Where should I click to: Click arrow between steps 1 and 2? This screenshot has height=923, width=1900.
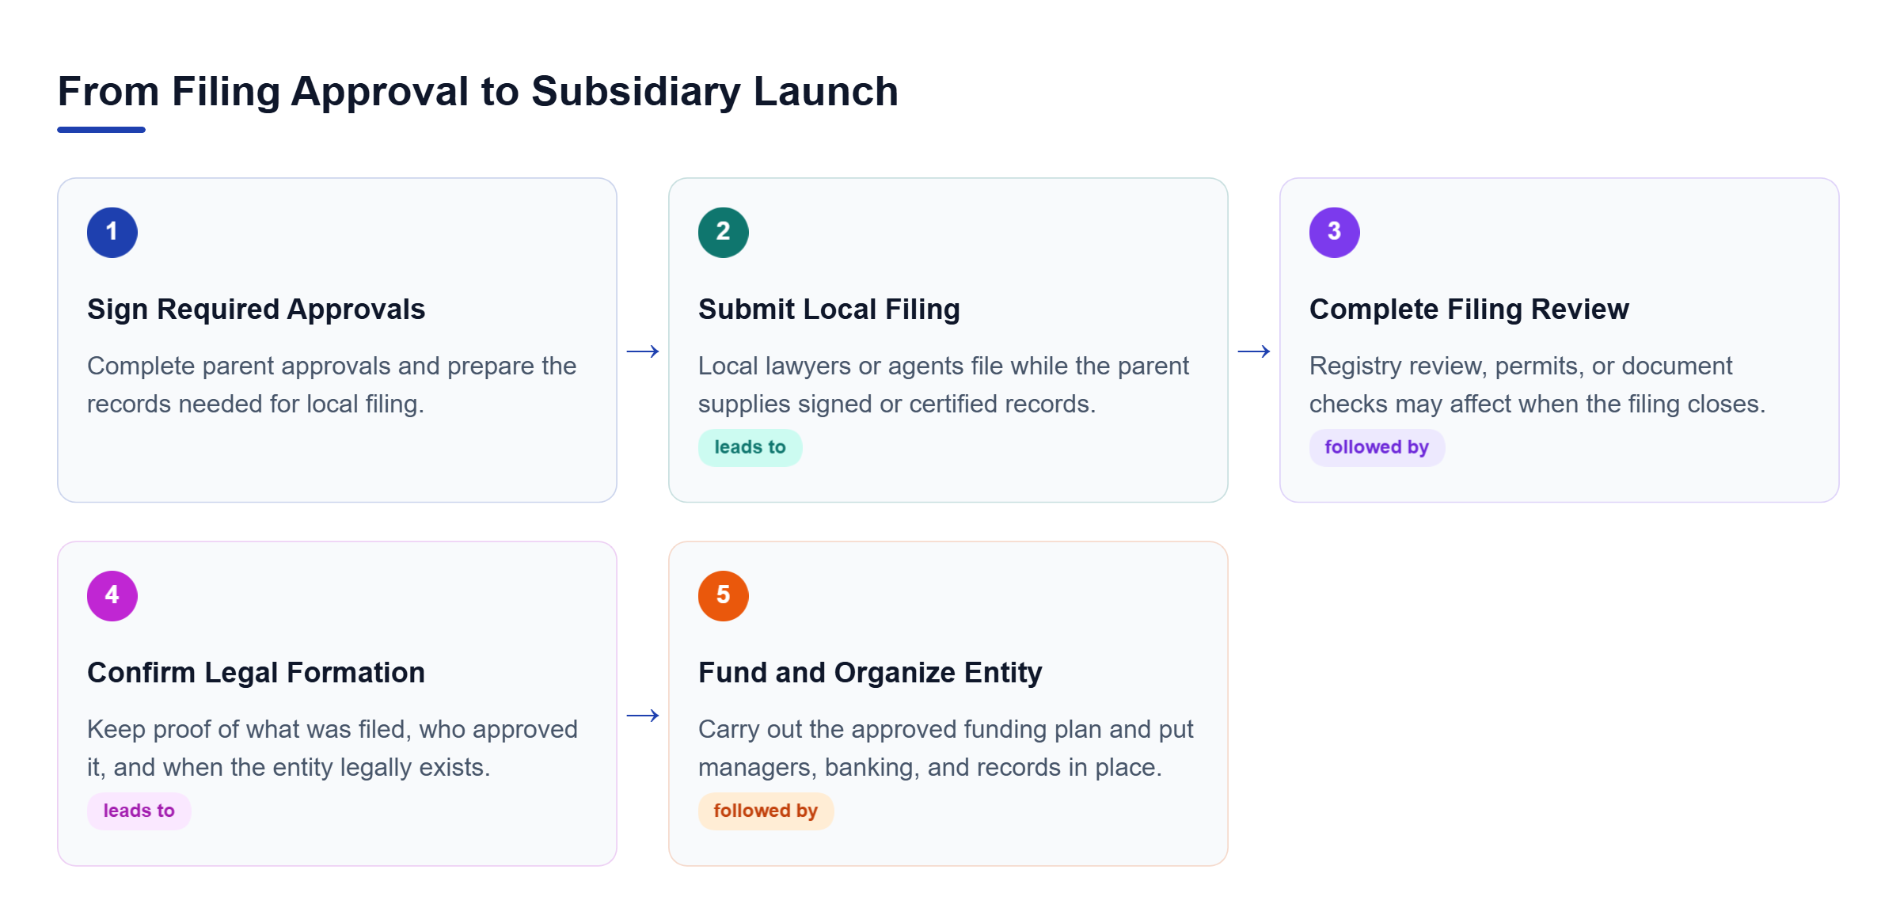[643, 351]
